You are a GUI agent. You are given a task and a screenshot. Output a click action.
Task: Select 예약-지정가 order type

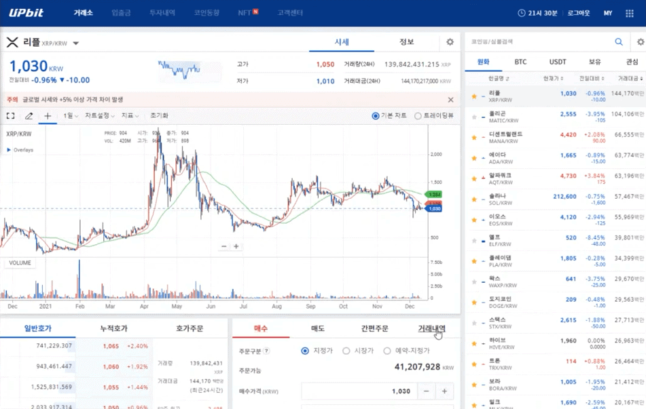point(387,351)
